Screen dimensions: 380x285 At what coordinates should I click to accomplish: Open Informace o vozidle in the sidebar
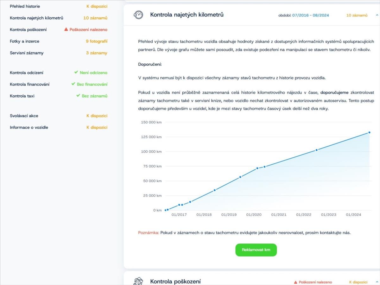click(29, 128)
